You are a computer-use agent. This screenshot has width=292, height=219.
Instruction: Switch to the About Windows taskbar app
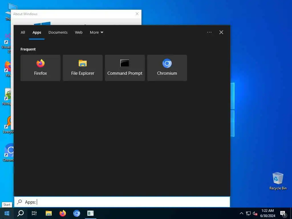(90, 213)
